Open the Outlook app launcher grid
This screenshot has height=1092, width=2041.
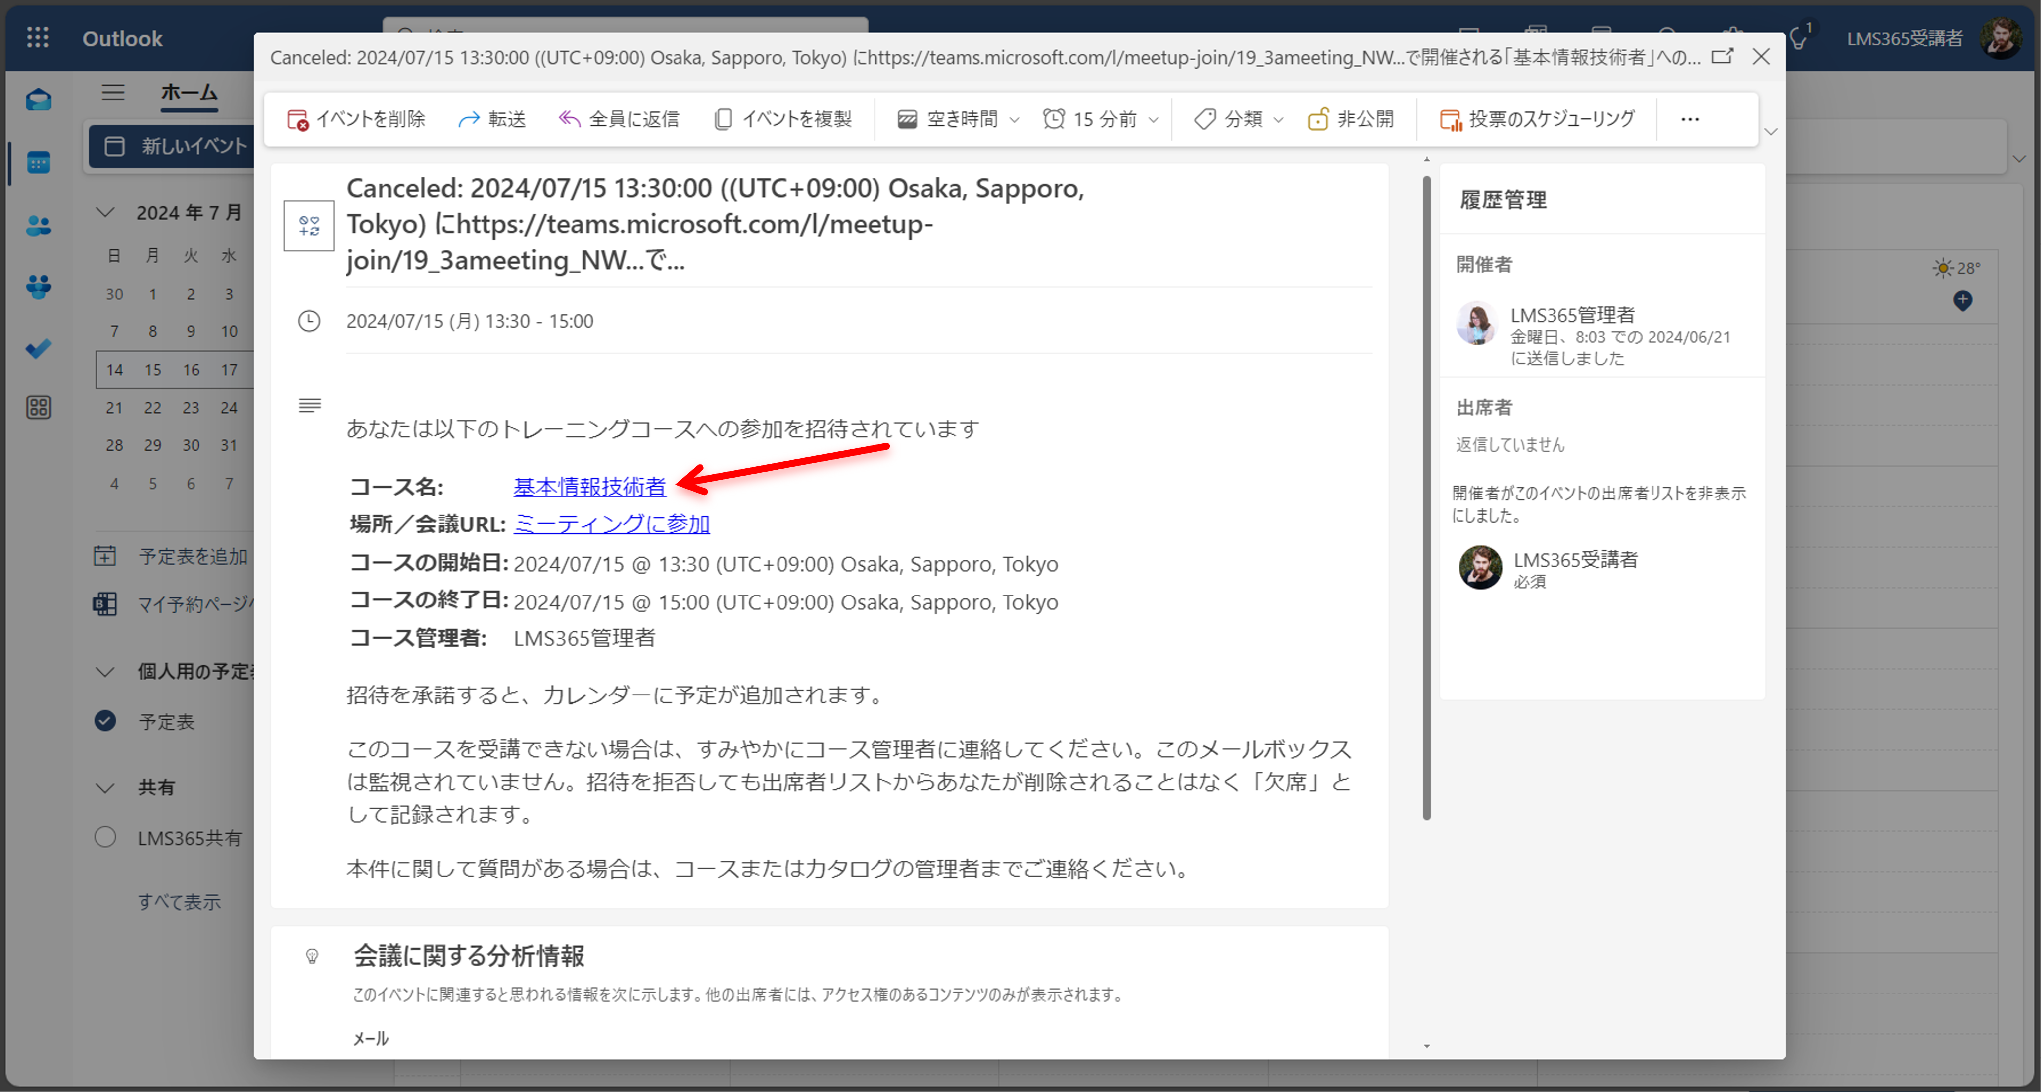pyautogui.click(x=37, y=37)
